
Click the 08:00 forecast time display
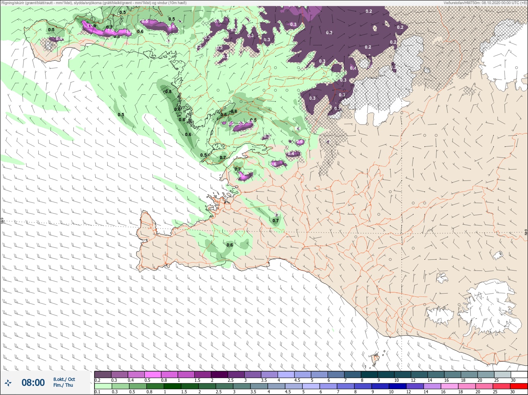[33, 383]
